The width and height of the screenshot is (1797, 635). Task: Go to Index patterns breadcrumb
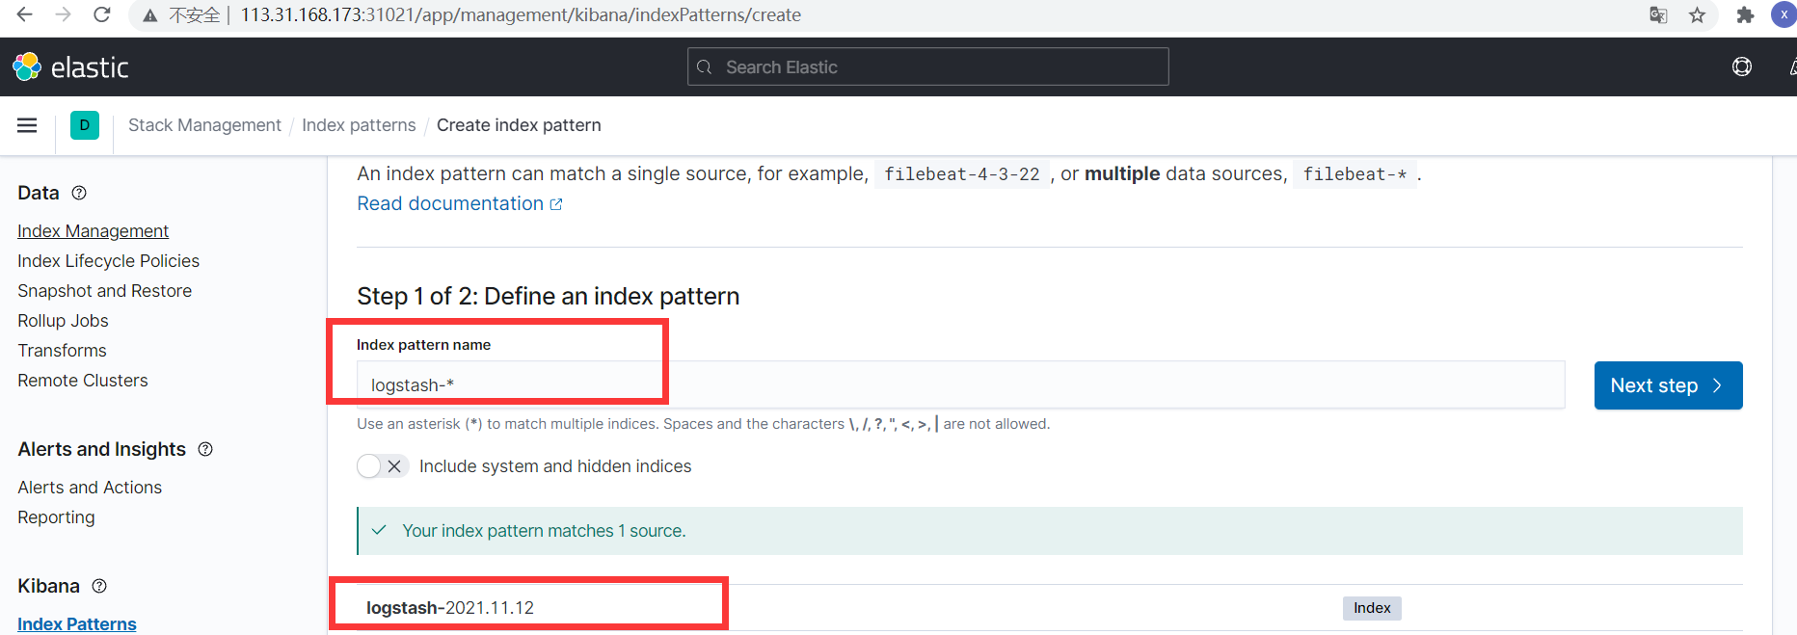[359, 125]
